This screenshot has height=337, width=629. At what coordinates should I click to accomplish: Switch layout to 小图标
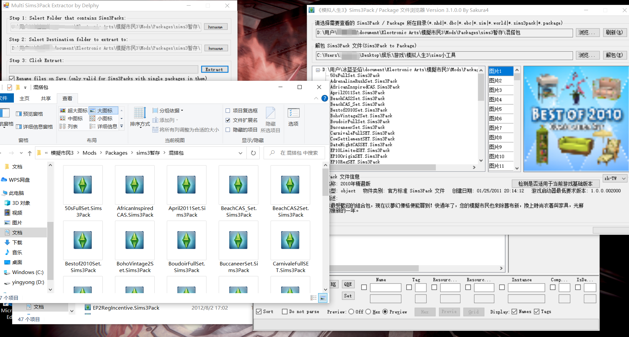(101, 118)
